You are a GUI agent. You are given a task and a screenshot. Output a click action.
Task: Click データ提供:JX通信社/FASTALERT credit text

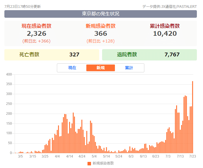pos(169,7)
